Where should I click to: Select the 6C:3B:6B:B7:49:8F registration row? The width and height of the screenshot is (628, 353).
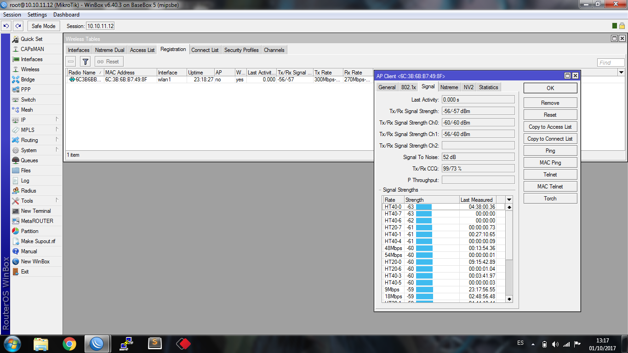(x=220, y=80)
